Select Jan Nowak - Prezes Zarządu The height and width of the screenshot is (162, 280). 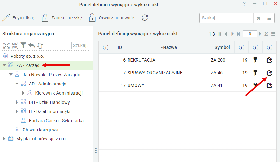click(x=51, y=75)
